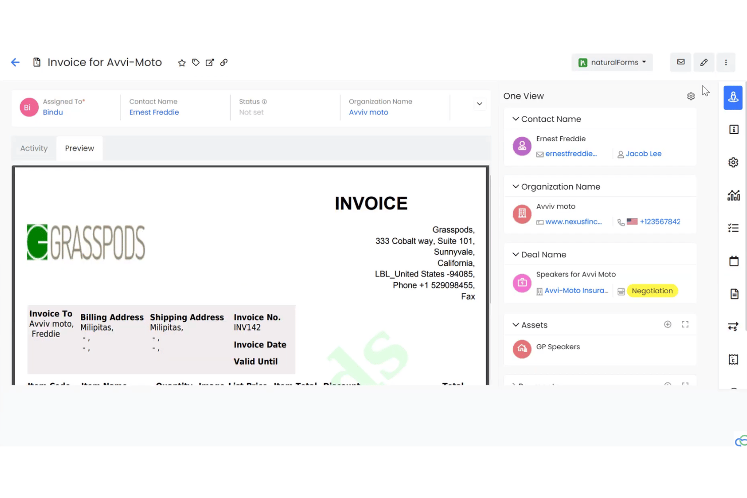Click the Negotiation stage badge

coord(652,291)
